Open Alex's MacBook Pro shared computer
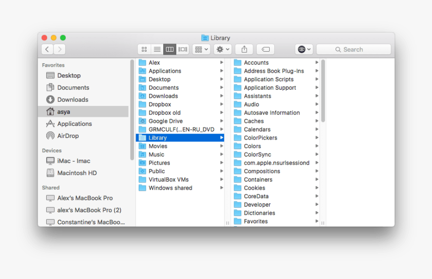This screenshot has height=279, width=432. pos(83,198)
